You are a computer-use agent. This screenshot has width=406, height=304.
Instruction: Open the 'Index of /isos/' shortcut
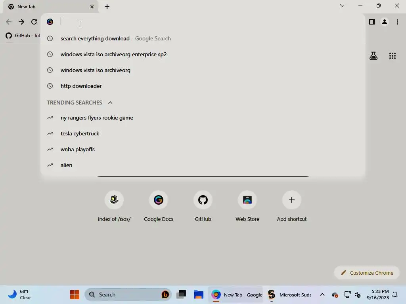click(x=114, y=206)
